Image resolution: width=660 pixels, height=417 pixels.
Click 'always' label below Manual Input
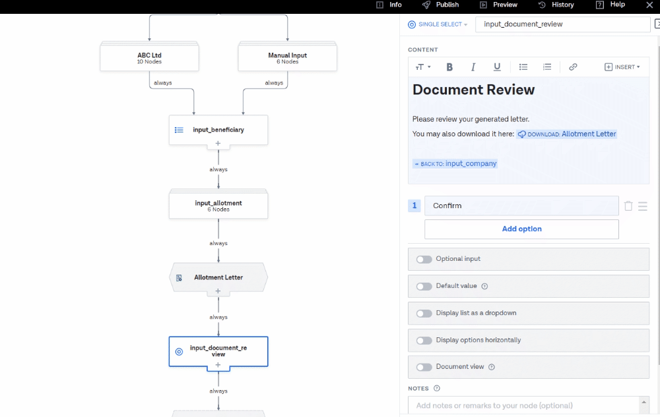(274, 83)
